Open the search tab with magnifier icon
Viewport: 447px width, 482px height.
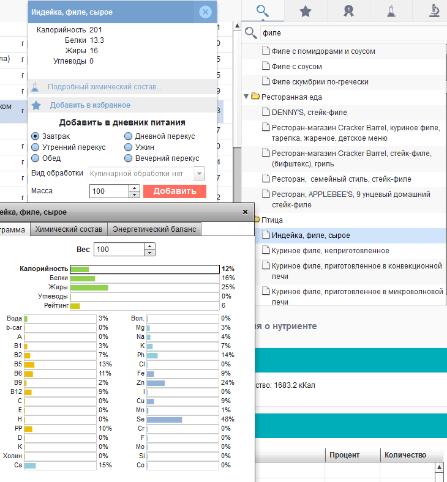(x=263, y=10)
